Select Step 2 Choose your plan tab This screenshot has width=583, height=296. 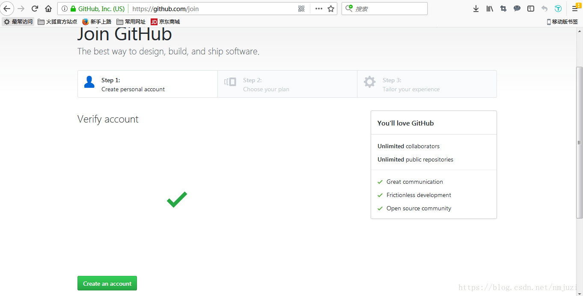(x=287, y=84)
